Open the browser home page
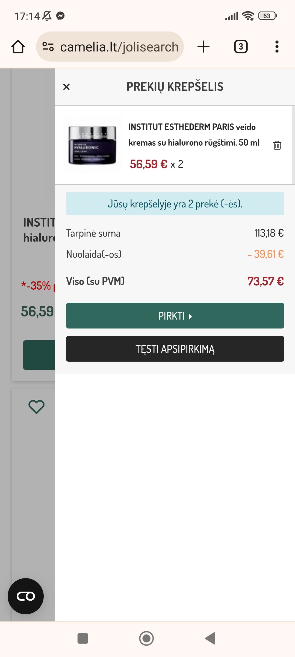Image resolution: width=295 pixels, height=657 pixels. click(18, 47)
